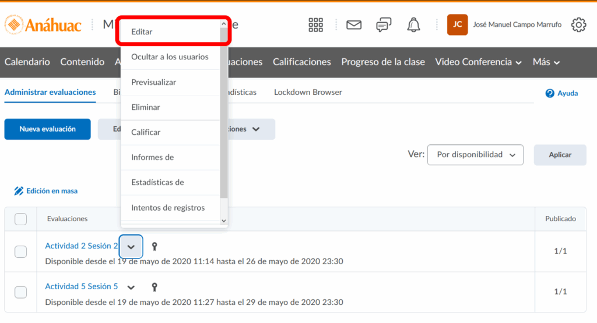Click the JC user avatar

point(457,24)
